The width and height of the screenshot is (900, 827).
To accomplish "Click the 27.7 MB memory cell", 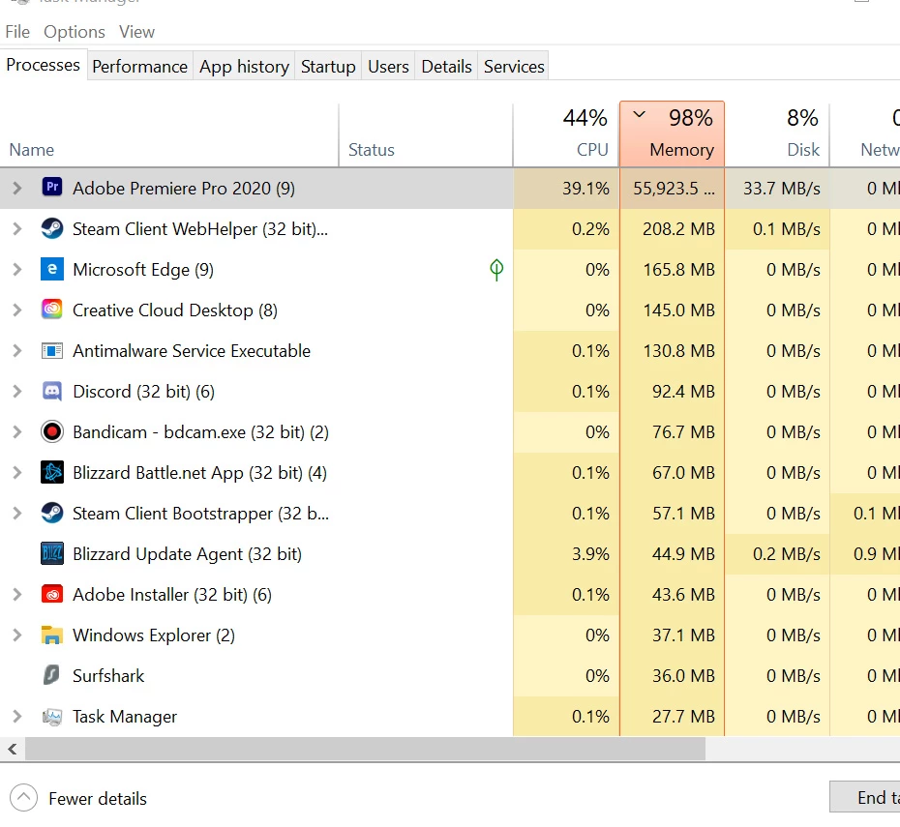I will tap(673, 717).
